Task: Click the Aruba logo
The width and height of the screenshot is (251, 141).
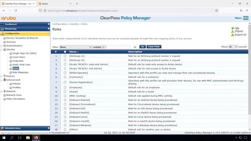Action: click(9, 18)
